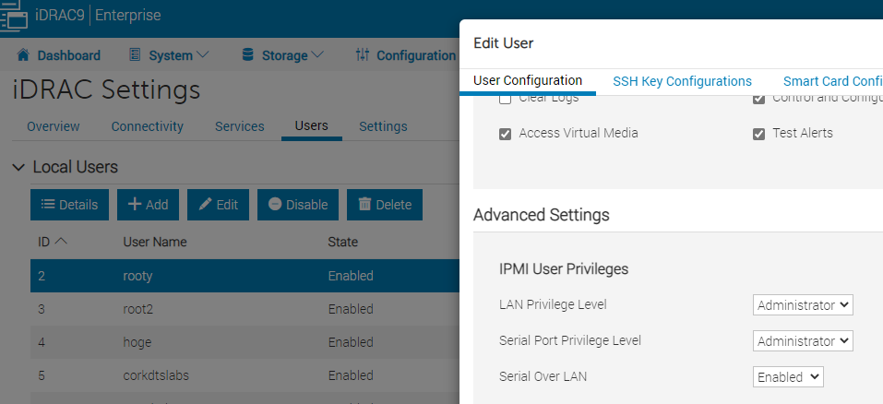
Task: Open Serial Over LAN dropdown
Action: pos(788,377)
